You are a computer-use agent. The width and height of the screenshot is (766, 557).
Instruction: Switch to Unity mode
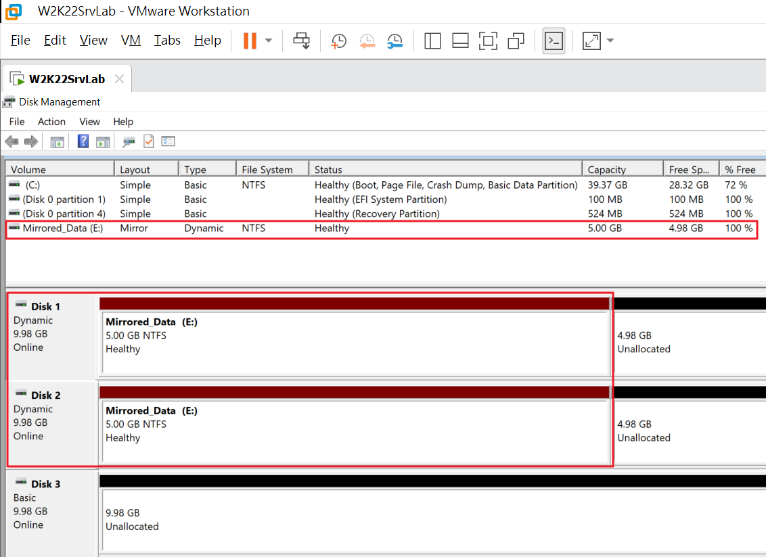click(x=516, y=41)
